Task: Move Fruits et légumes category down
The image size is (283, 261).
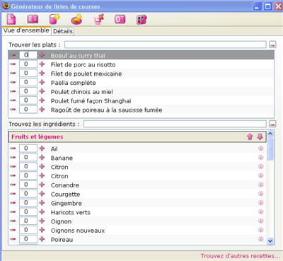Action: pos(260,137)
